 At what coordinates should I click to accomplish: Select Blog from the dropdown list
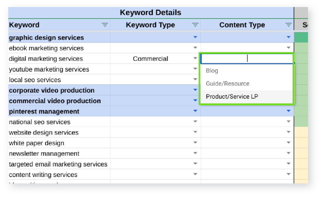tap(212, 71)
